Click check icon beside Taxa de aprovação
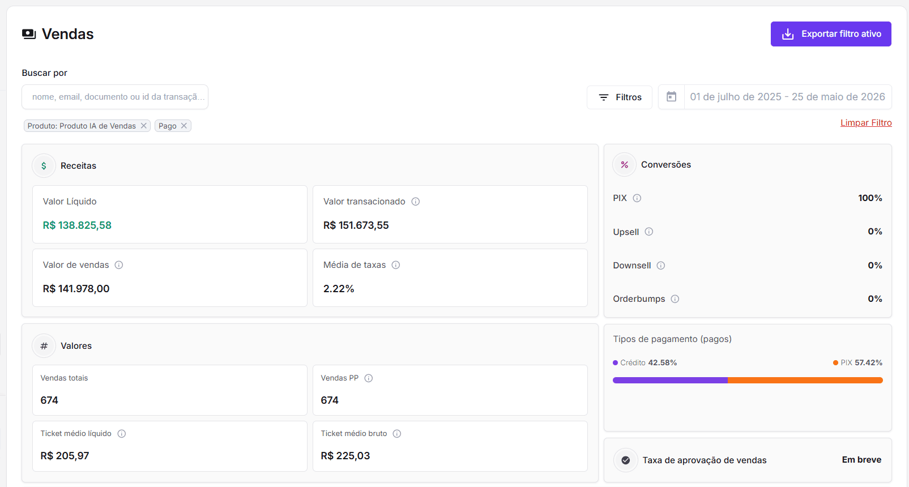The width and height of the screenshot is (909, 487). (626, 460)
